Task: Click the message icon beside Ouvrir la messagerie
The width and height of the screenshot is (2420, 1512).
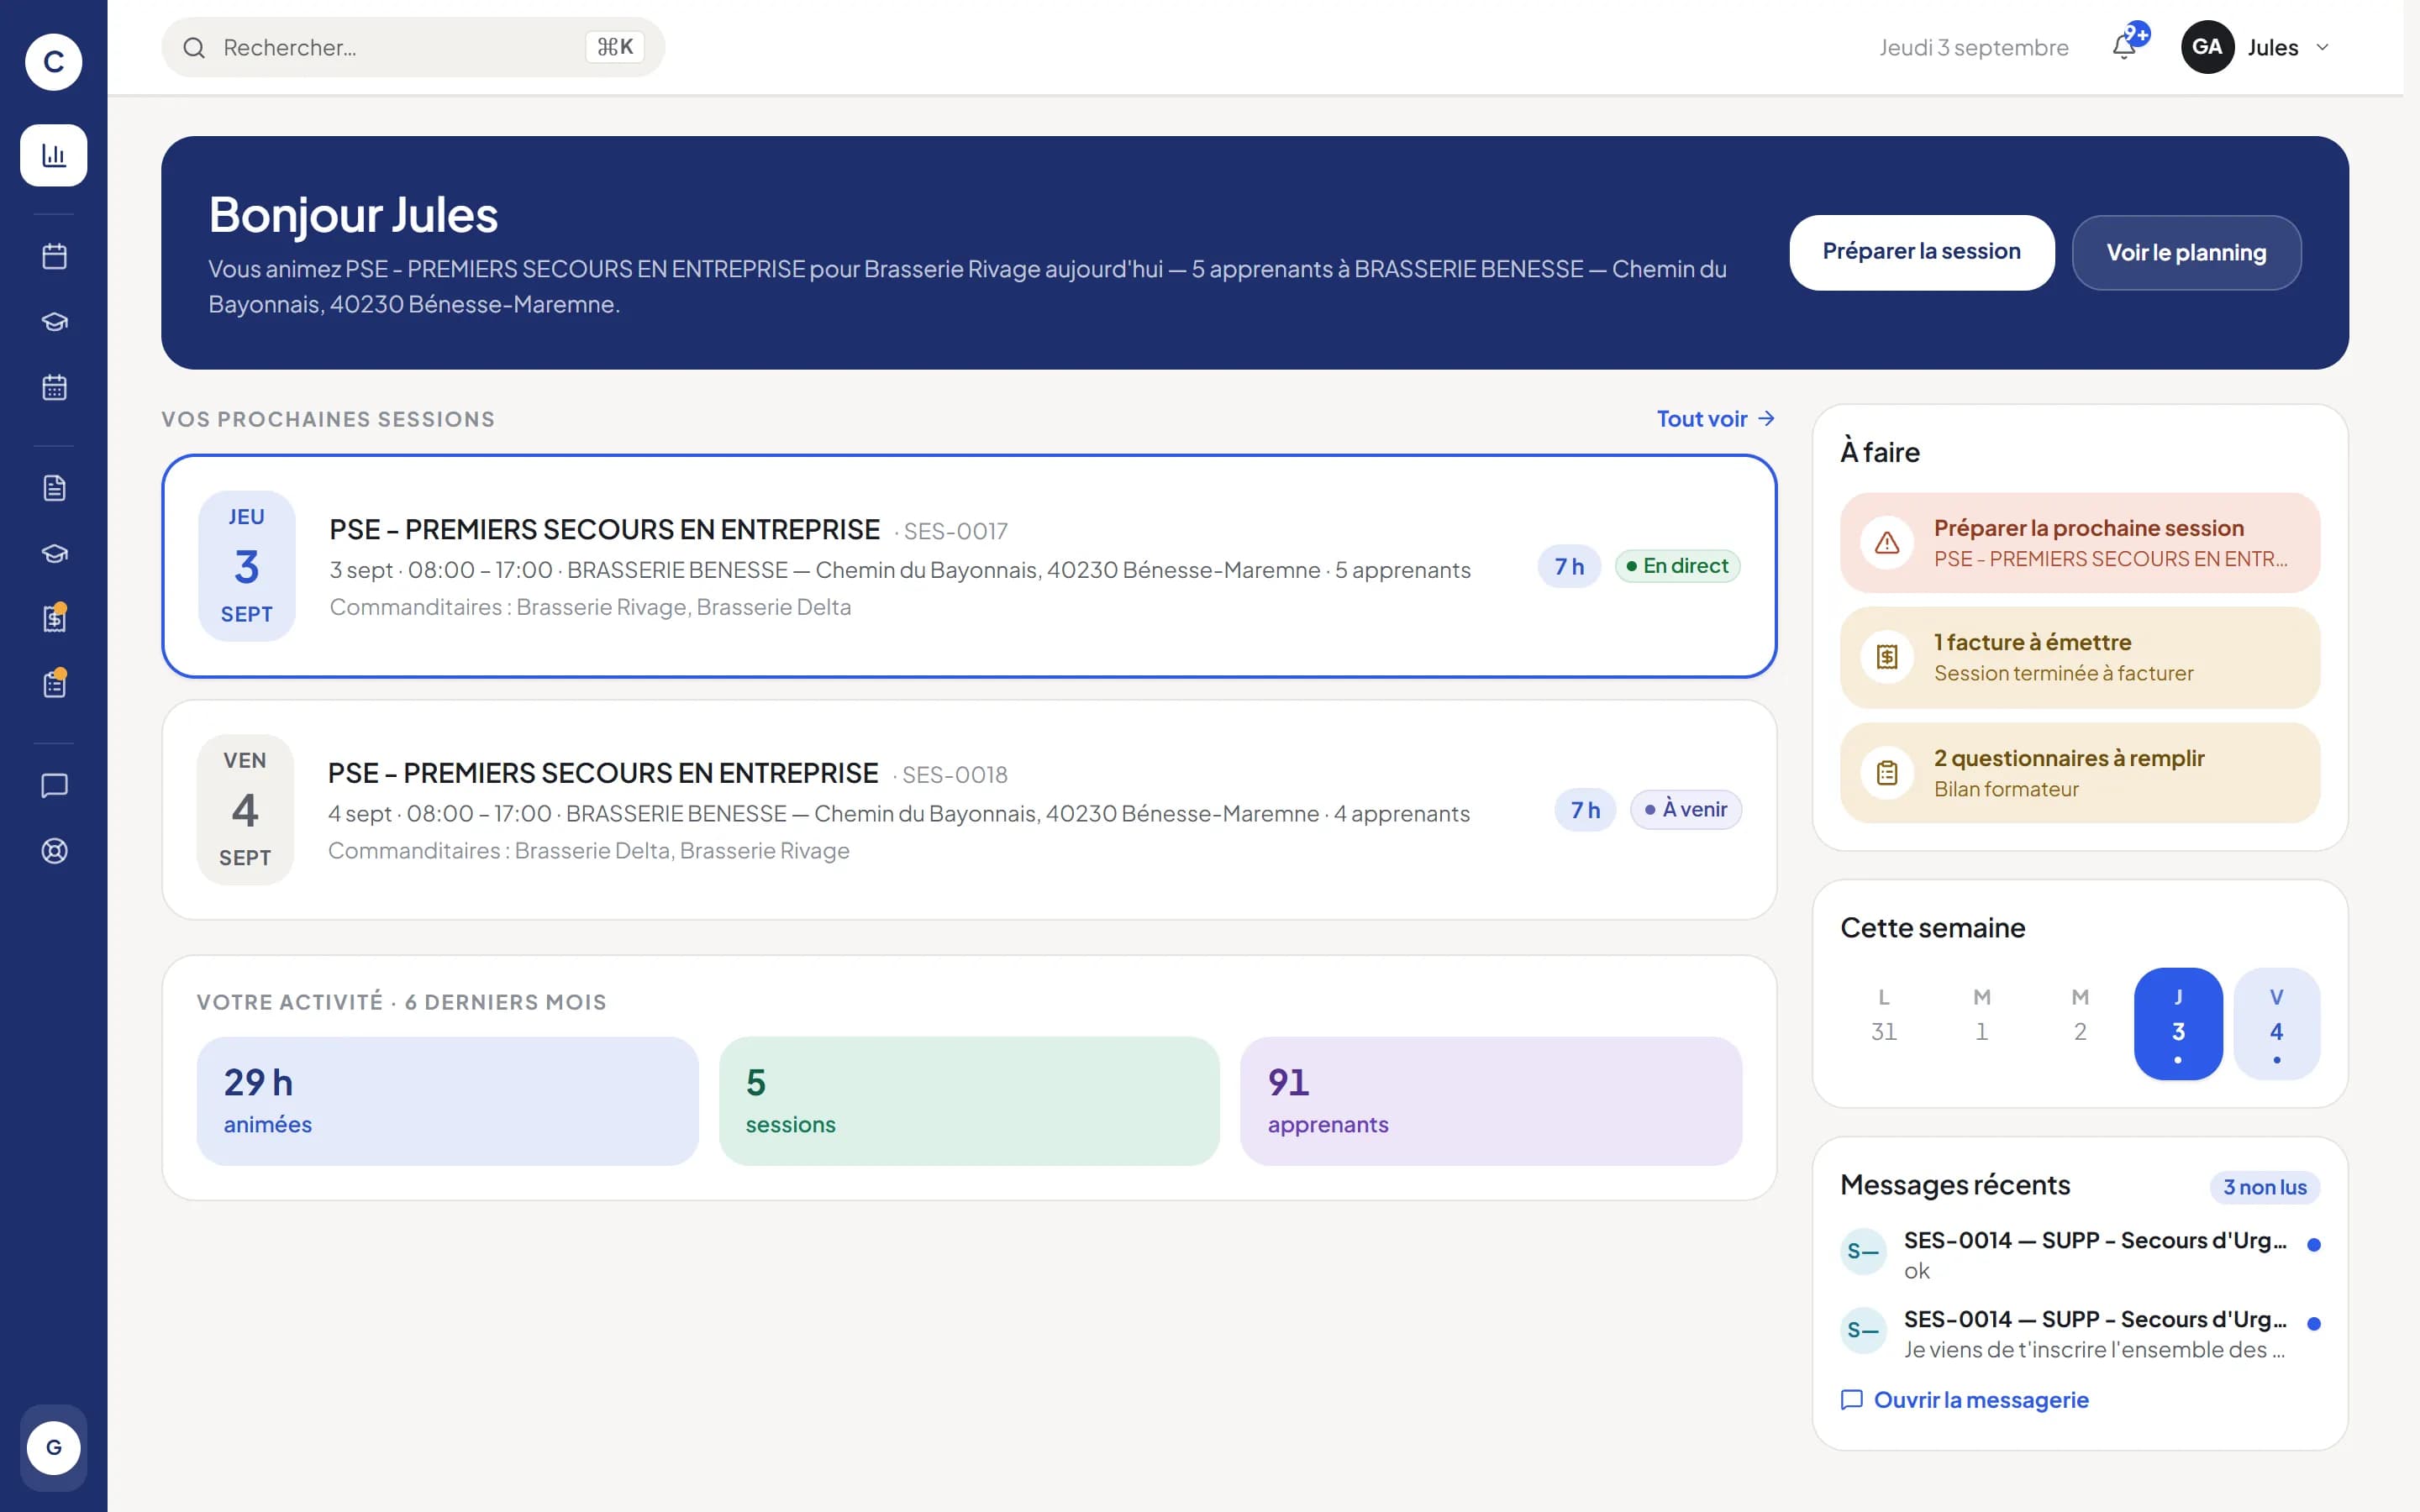Action: (1851, 1400)
